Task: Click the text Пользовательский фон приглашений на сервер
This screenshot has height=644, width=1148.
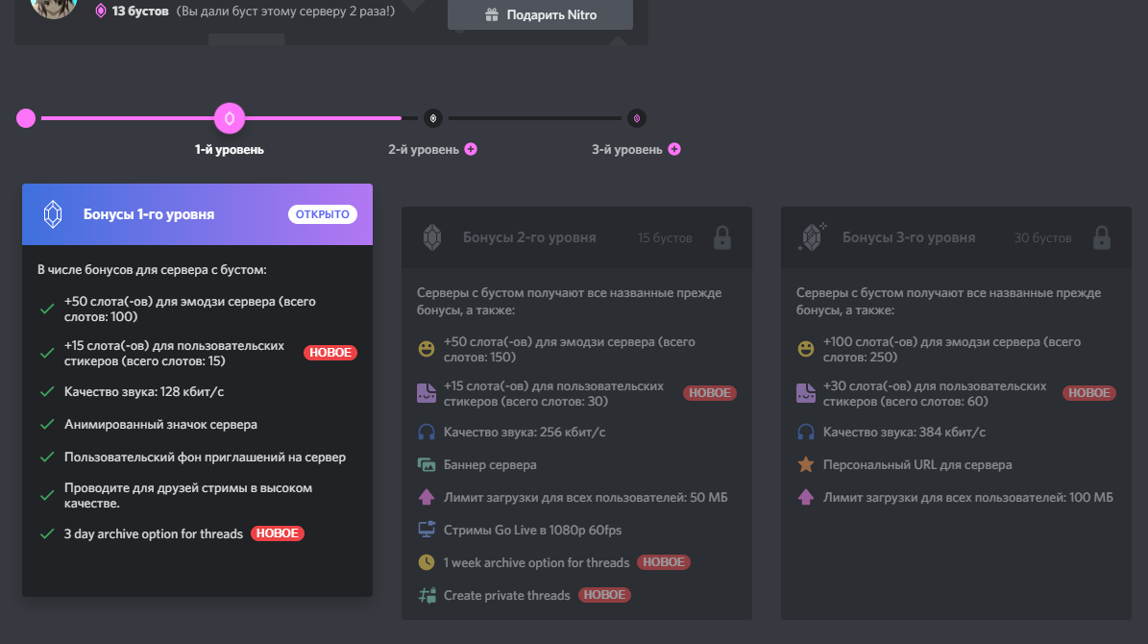Action: (x=205, y=458)
